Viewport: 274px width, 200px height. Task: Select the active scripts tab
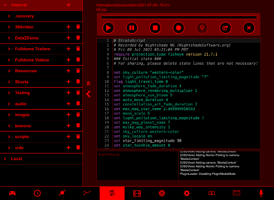[x=112, y=193]
